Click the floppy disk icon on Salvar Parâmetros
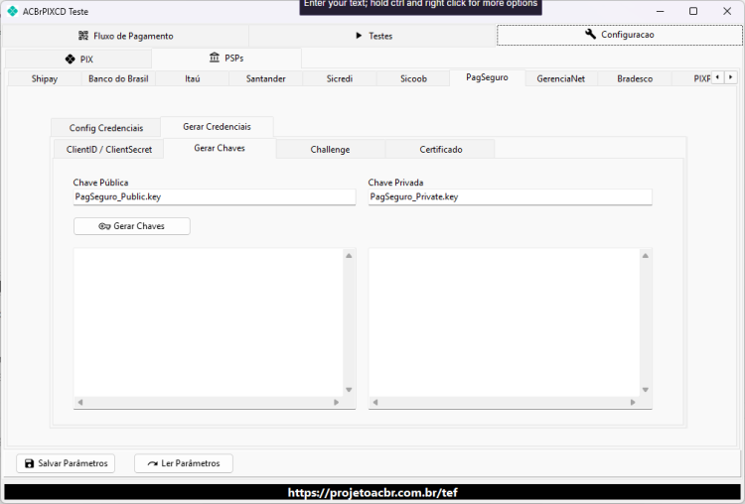The width and height of the screenshot is (745, 504). (x=30, y=463)
